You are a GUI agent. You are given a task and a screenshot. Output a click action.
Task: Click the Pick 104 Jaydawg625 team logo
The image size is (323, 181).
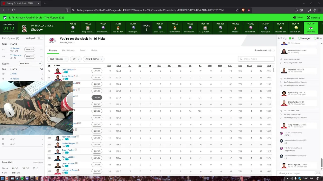coord(265,28)
